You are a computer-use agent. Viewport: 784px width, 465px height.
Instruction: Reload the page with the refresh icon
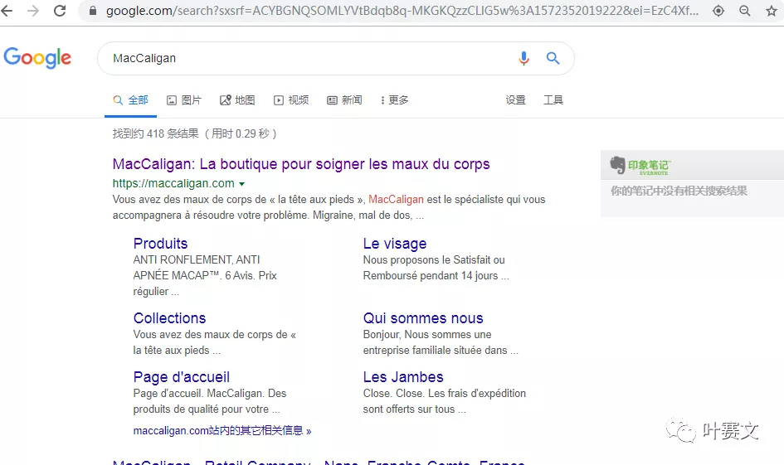tap(60, 11)
